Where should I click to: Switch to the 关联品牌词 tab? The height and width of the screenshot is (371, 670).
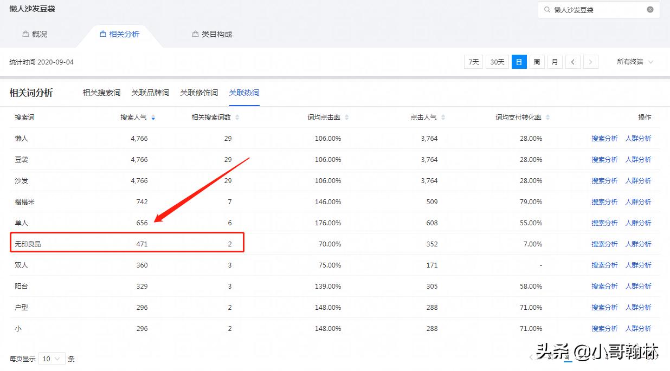150,92
